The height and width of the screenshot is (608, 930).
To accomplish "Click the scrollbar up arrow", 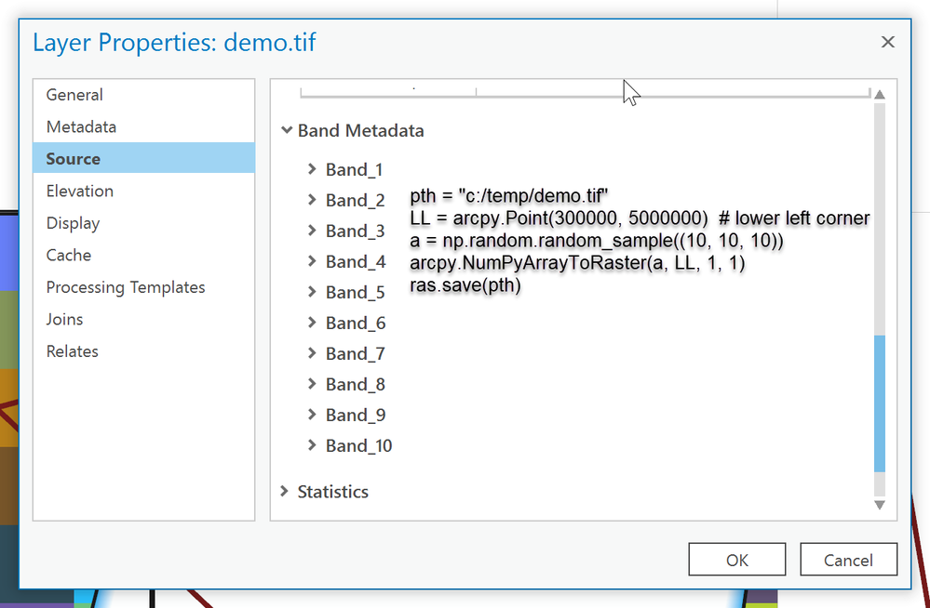I will pos(879,94).
